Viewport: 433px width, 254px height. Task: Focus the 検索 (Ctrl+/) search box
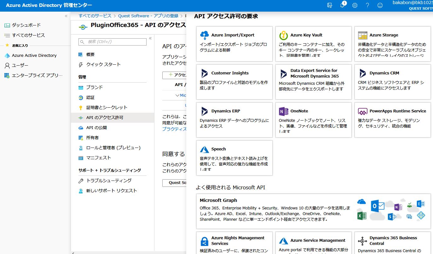(113, 42)
